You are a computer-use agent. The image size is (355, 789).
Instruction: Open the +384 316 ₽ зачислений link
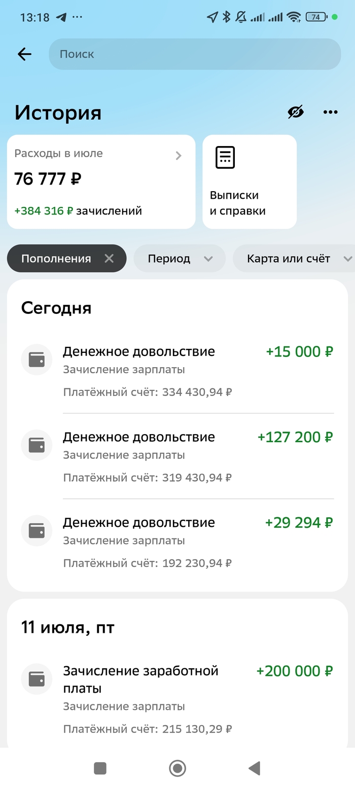[78, 211]
